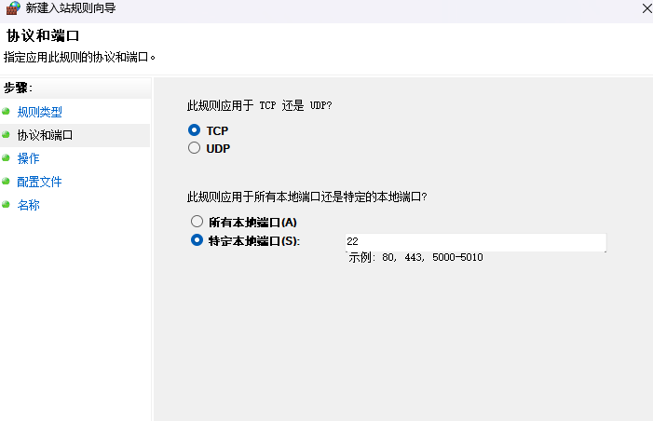
Task: Jump to the 操作 step
Action: coord(28,158)
